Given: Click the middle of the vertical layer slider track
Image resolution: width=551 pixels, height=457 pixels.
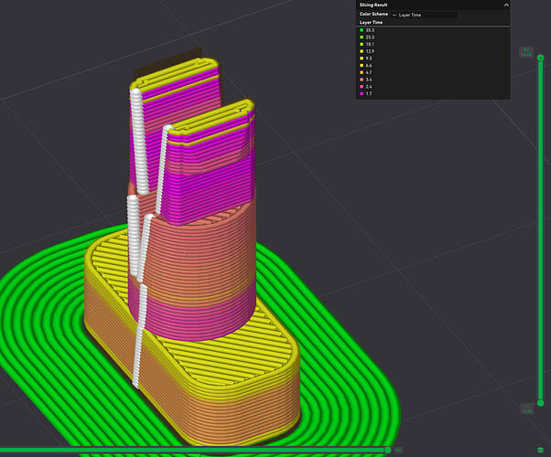Looking at the screenshot, I should [x=540, y=230].
